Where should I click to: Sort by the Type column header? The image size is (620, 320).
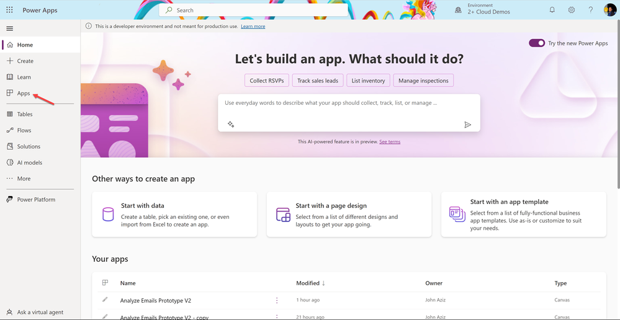coord(560,283)
